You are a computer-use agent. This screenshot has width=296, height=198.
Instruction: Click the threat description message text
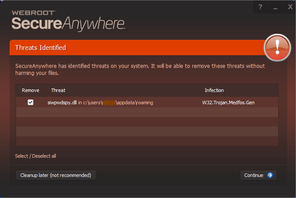140,70
